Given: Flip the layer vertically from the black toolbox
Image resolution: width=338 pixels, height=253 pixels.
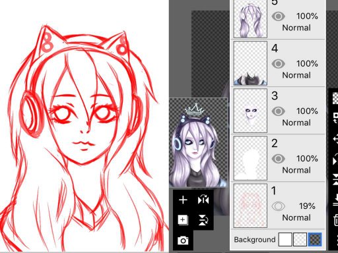Looking at the screenshot, I should point(203,220).
